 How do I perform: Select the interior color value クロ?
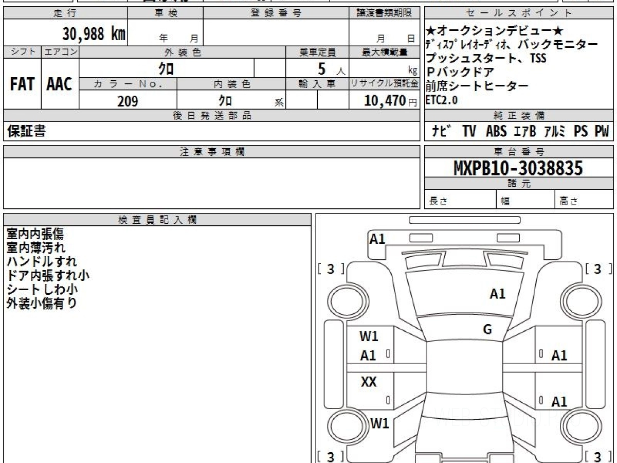tap(225, 101)
